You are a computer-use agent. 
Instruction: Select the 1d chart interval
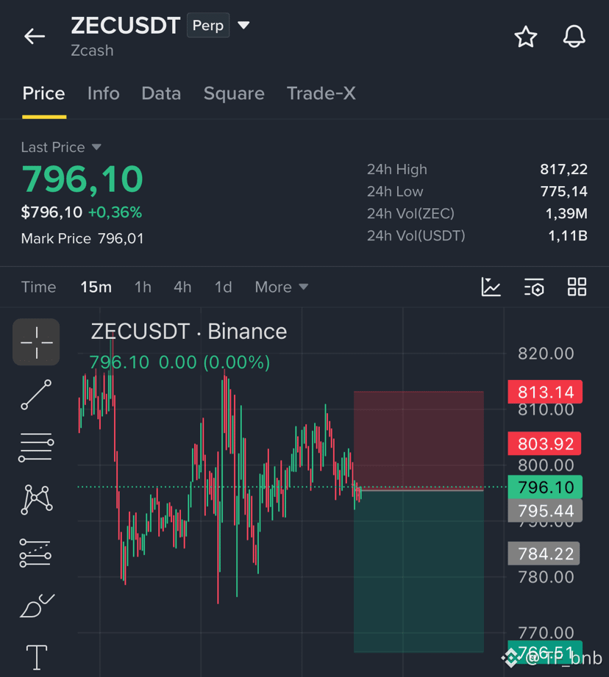tap(224, 287)
